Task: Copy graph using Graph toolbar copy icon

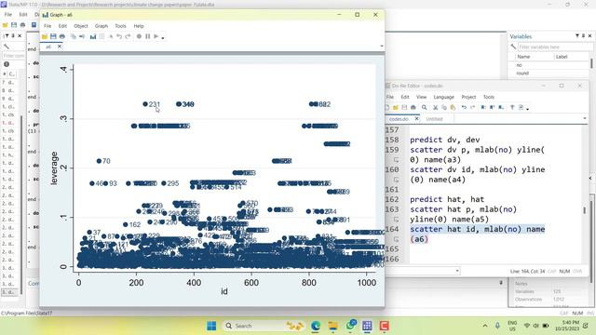Action: (73, 36)
